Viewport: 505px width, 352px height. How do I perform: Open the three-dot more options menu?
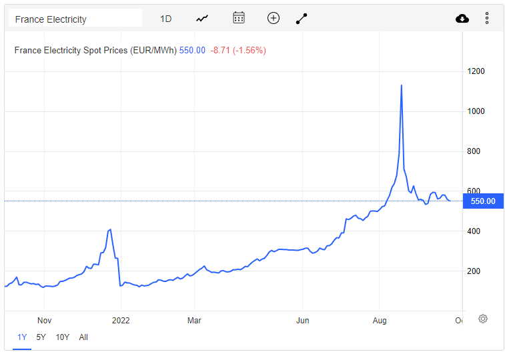point(487,18)
